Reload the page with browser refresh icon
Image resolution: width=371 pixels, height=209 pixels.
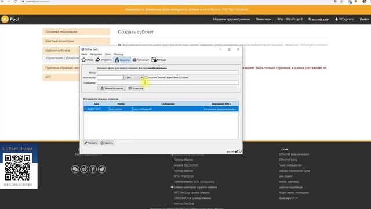[x=15, y=1]
